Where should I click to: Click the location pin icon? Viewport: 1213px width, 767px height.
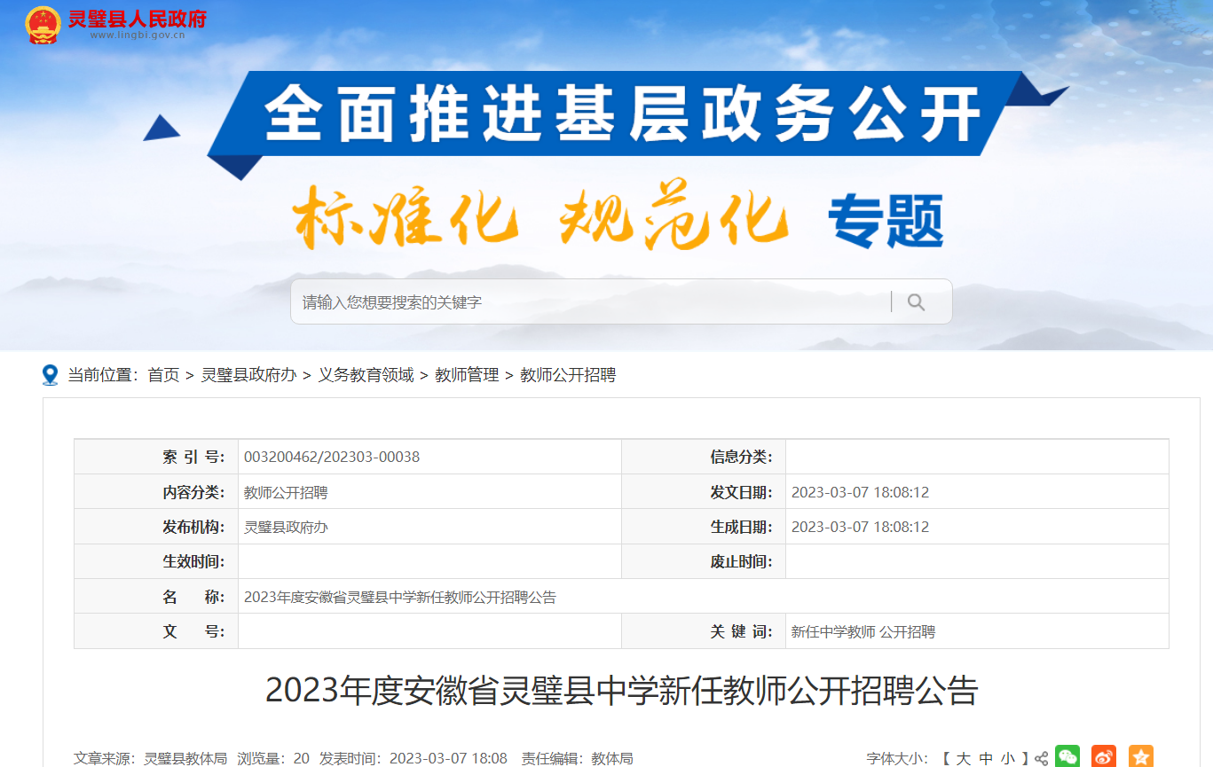click(x=51, y=375)
